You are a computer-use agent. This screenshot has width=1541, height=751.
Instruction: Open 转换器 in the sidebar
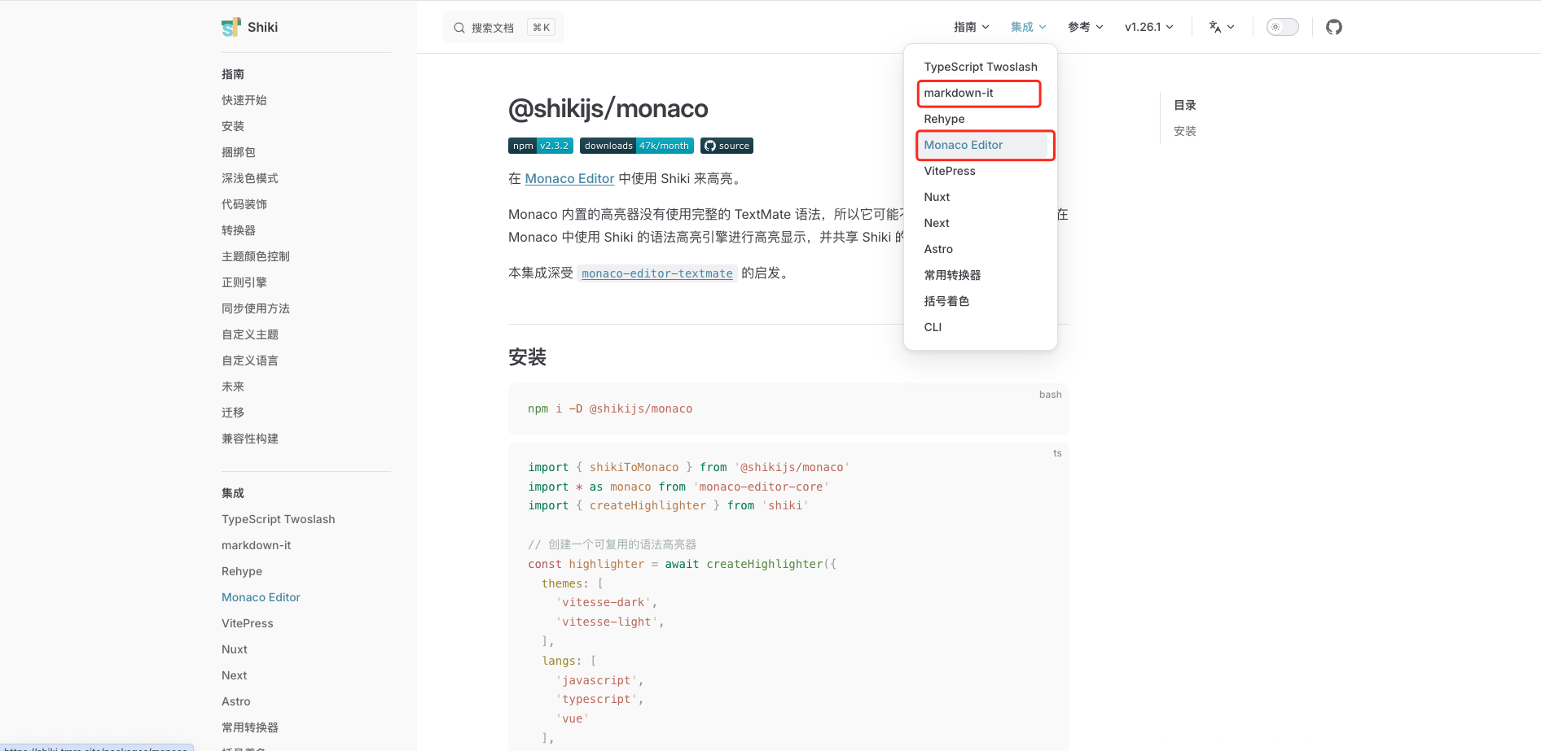[239, 230]
